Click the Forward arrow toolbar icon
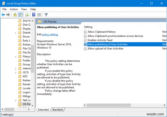The image size is (167, 117). (x=8, y=15)
